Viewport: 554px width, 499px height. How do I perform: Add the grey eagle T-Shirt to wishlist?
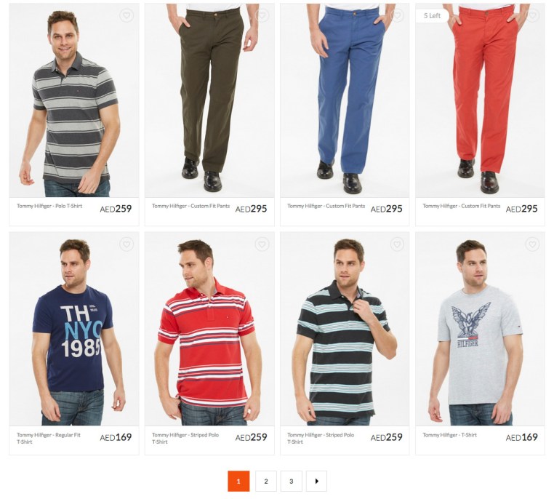[x=532, y=244]
